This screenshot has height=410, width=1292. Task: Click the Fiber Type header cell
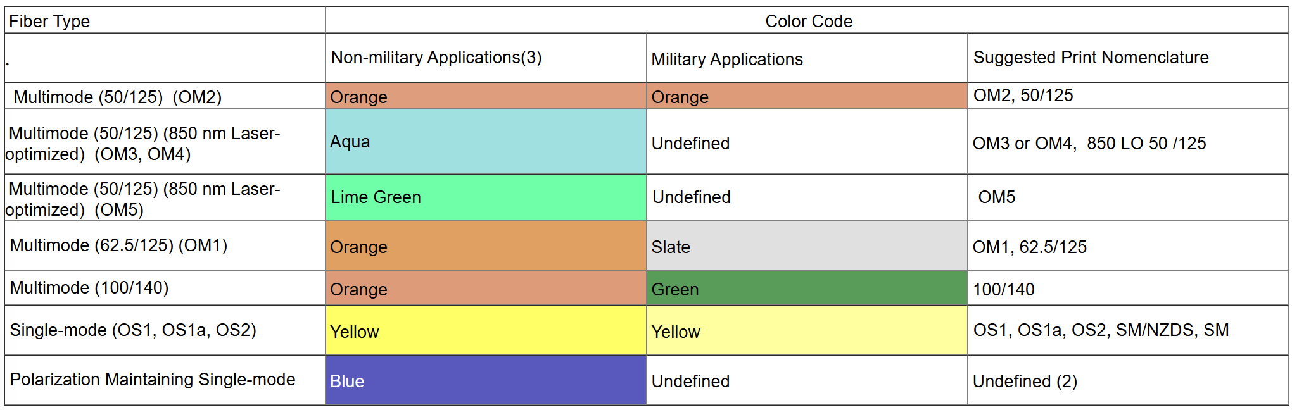pyautogui.click(x=165, y=20)
